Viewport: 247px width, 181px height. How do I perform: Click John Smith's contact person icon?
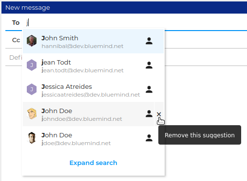(x=149, y=41)
